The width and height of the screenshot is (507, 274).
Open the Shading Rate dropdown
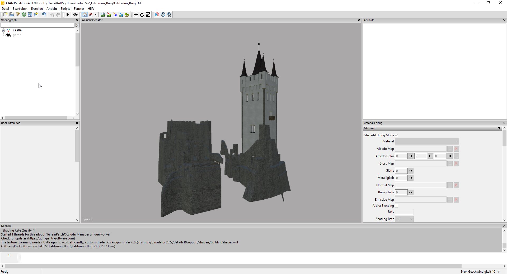(x=404, y=219)
